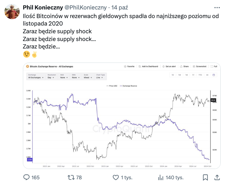This screenshot has width=225, height=183.
Task: Toggle the Favorite star on the chart
Action: pyautogui.click(x=129, y=66)
